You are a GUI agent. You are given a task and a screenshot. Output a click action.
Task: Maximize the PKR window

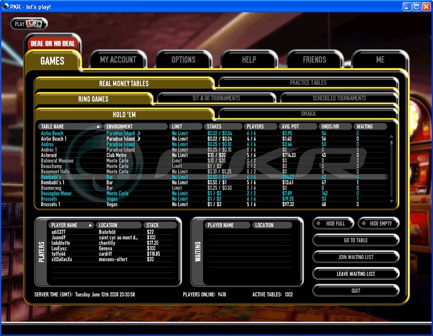point(416,6)
